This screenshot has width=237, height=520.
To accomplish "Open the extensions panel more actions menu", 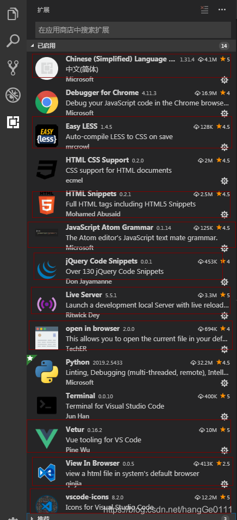I will [x=222, y=10].
